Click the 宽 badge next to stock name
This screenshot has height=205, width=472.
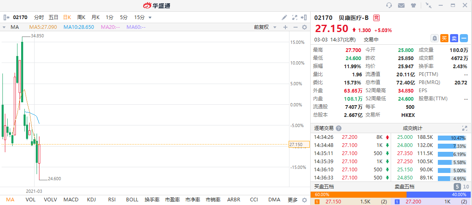376,18
